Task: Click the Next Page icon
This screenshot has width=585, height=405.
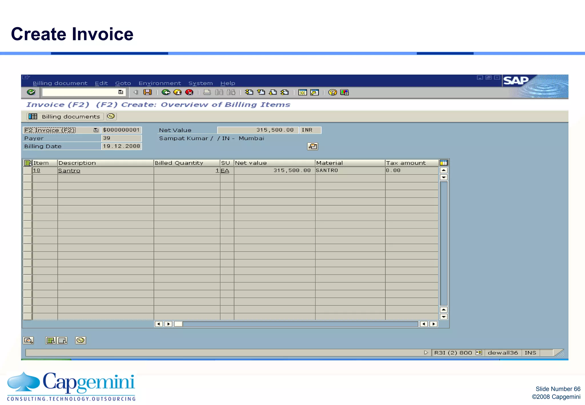Action: pos(273,92)
